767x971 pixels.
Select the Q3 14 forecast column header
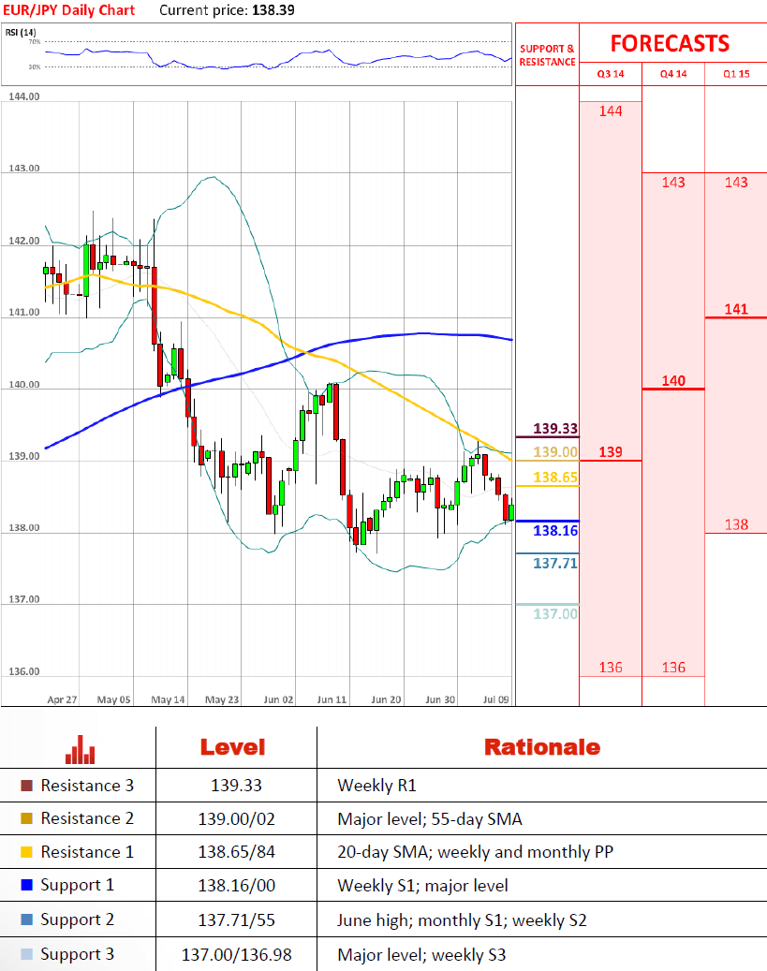[x=611, y=74]
